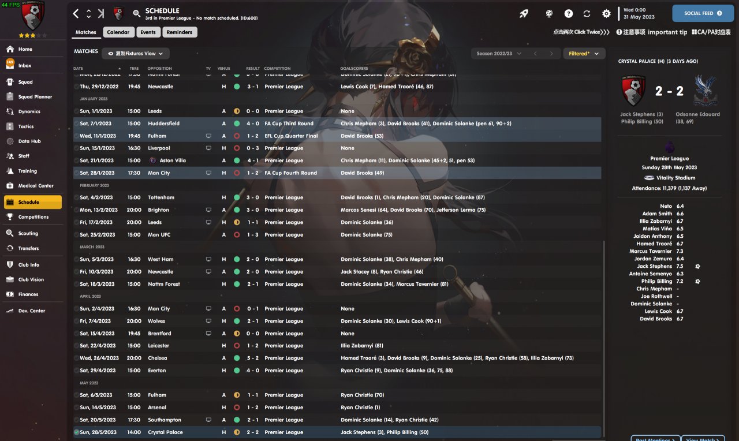
Task: Open the CA/PA reference table link
Action: coord(711,32)
